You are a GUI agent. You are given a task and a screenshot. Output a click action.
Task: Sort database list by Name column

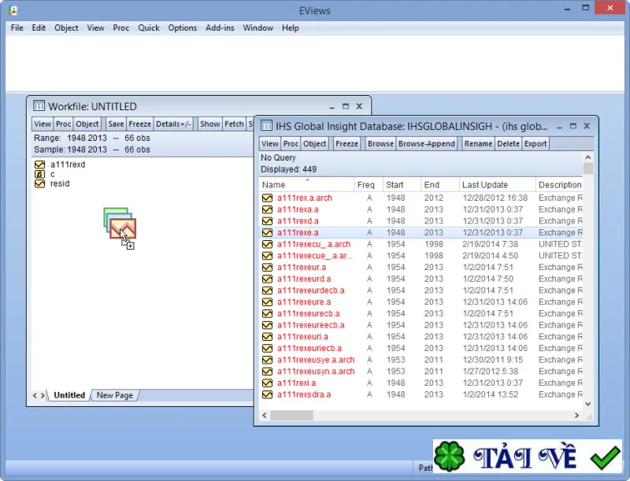coord(306,185)
